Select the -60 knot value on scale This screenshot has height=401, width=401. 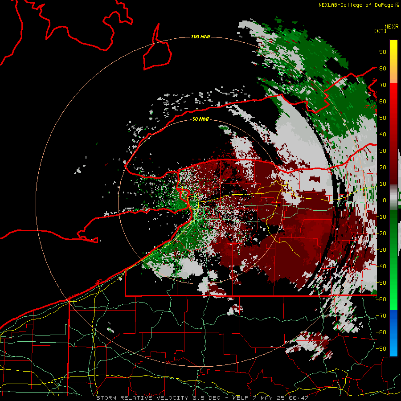[381, 299]
